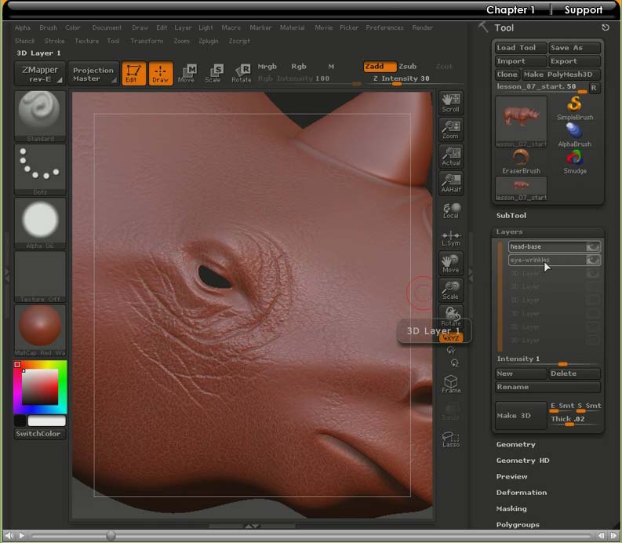Open the Dots stroke picker
This screenshot has height=543, width=622.
coord(40,170)
